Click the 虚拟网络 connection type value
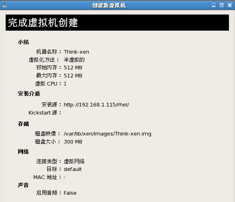This screenshot has height=202, width=235. click(x=74, y=161)
